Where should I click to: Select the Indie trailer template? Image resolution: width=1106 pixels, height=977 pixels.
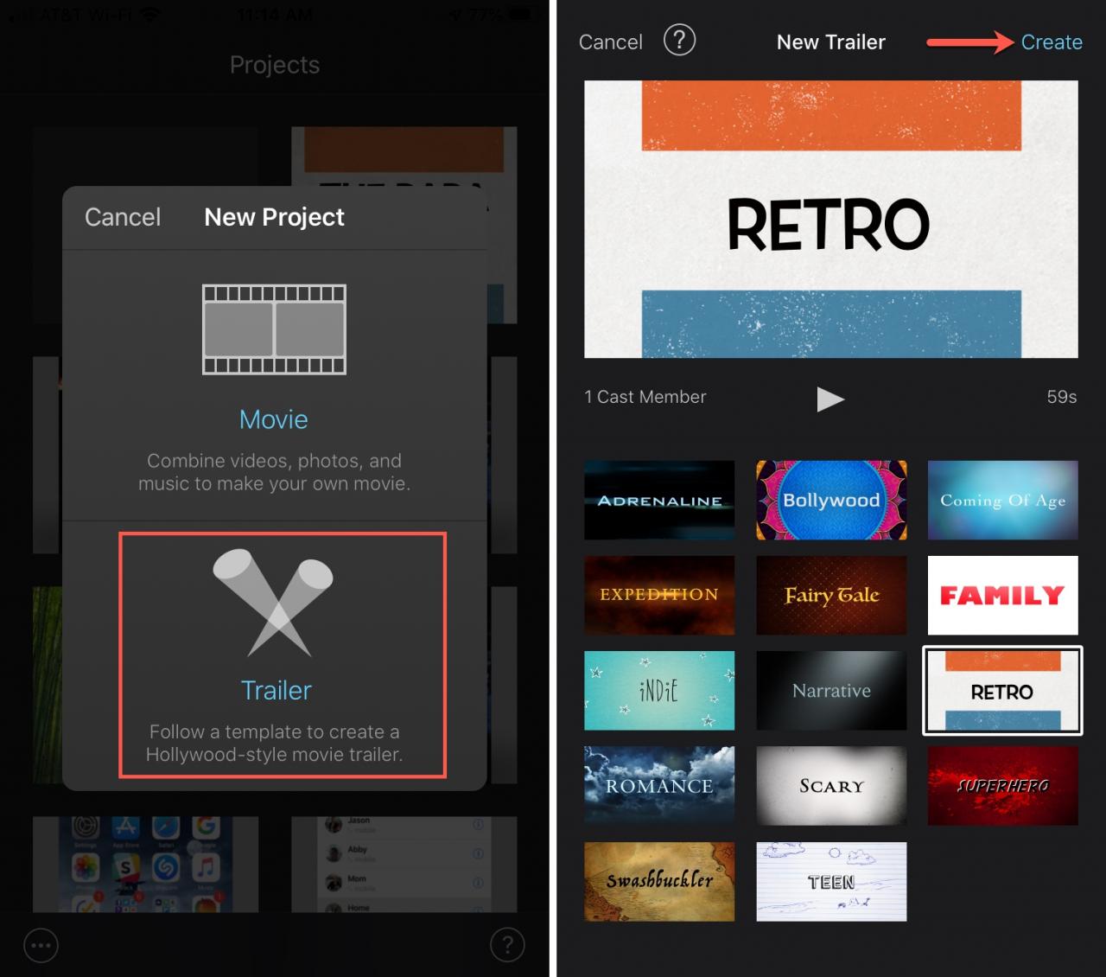point(659,691)
